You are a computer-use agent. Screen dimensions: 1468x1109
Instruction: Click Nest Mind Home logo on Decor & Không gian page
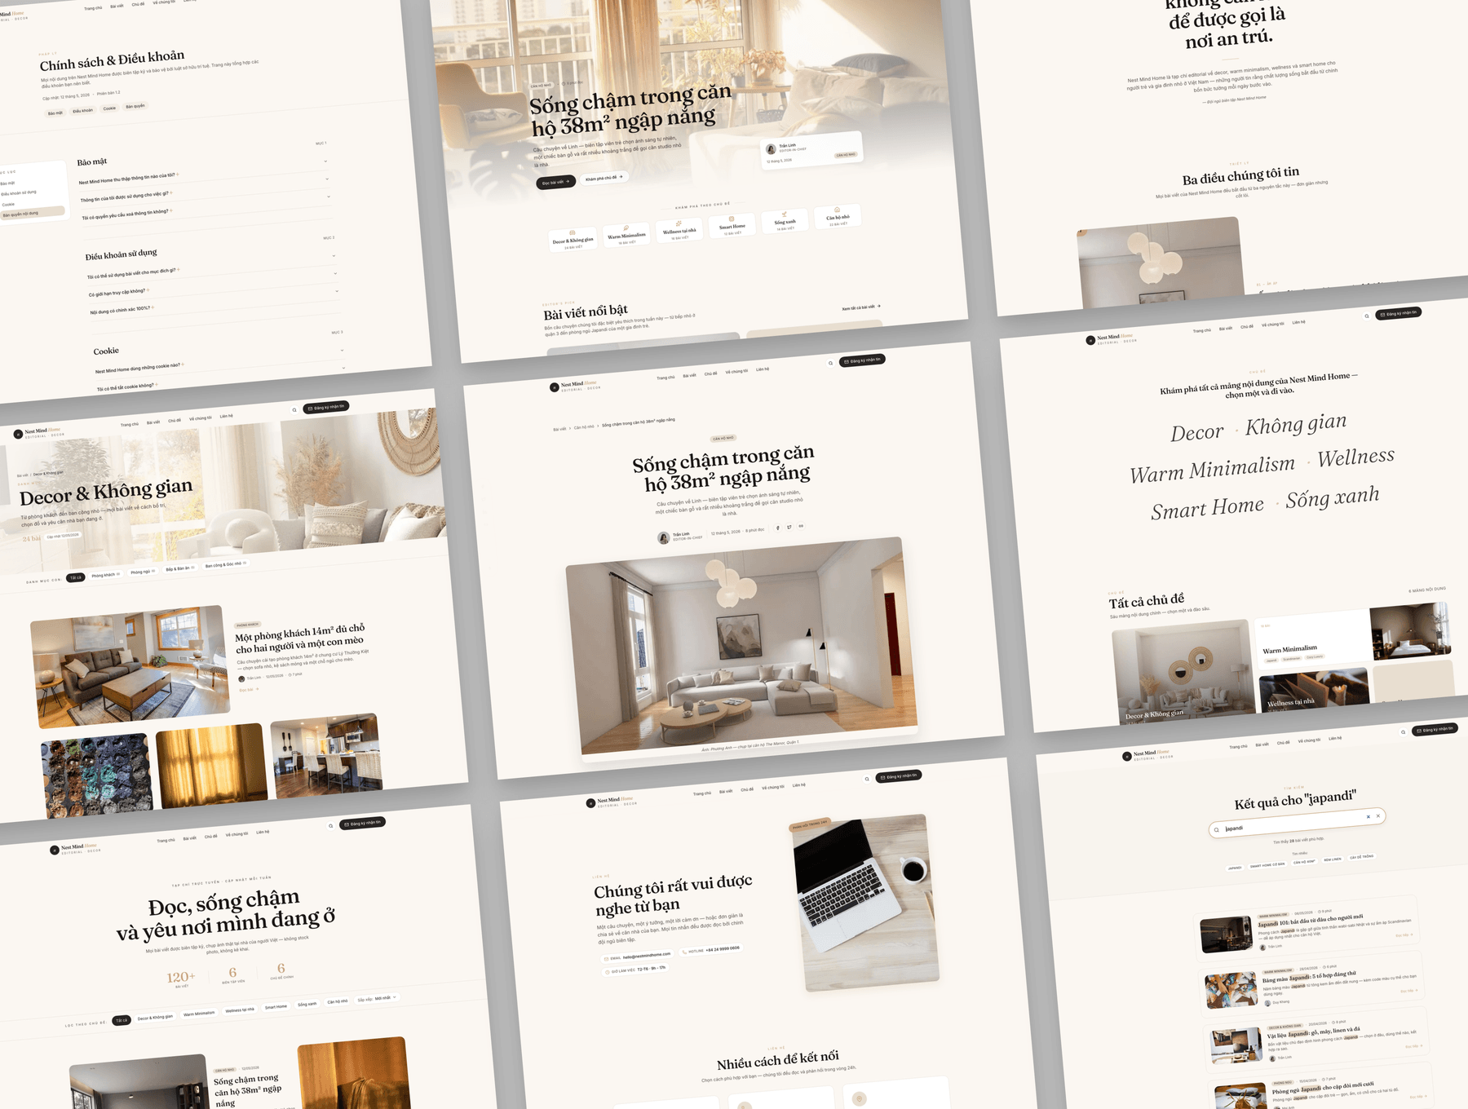(x=37, y=432)
